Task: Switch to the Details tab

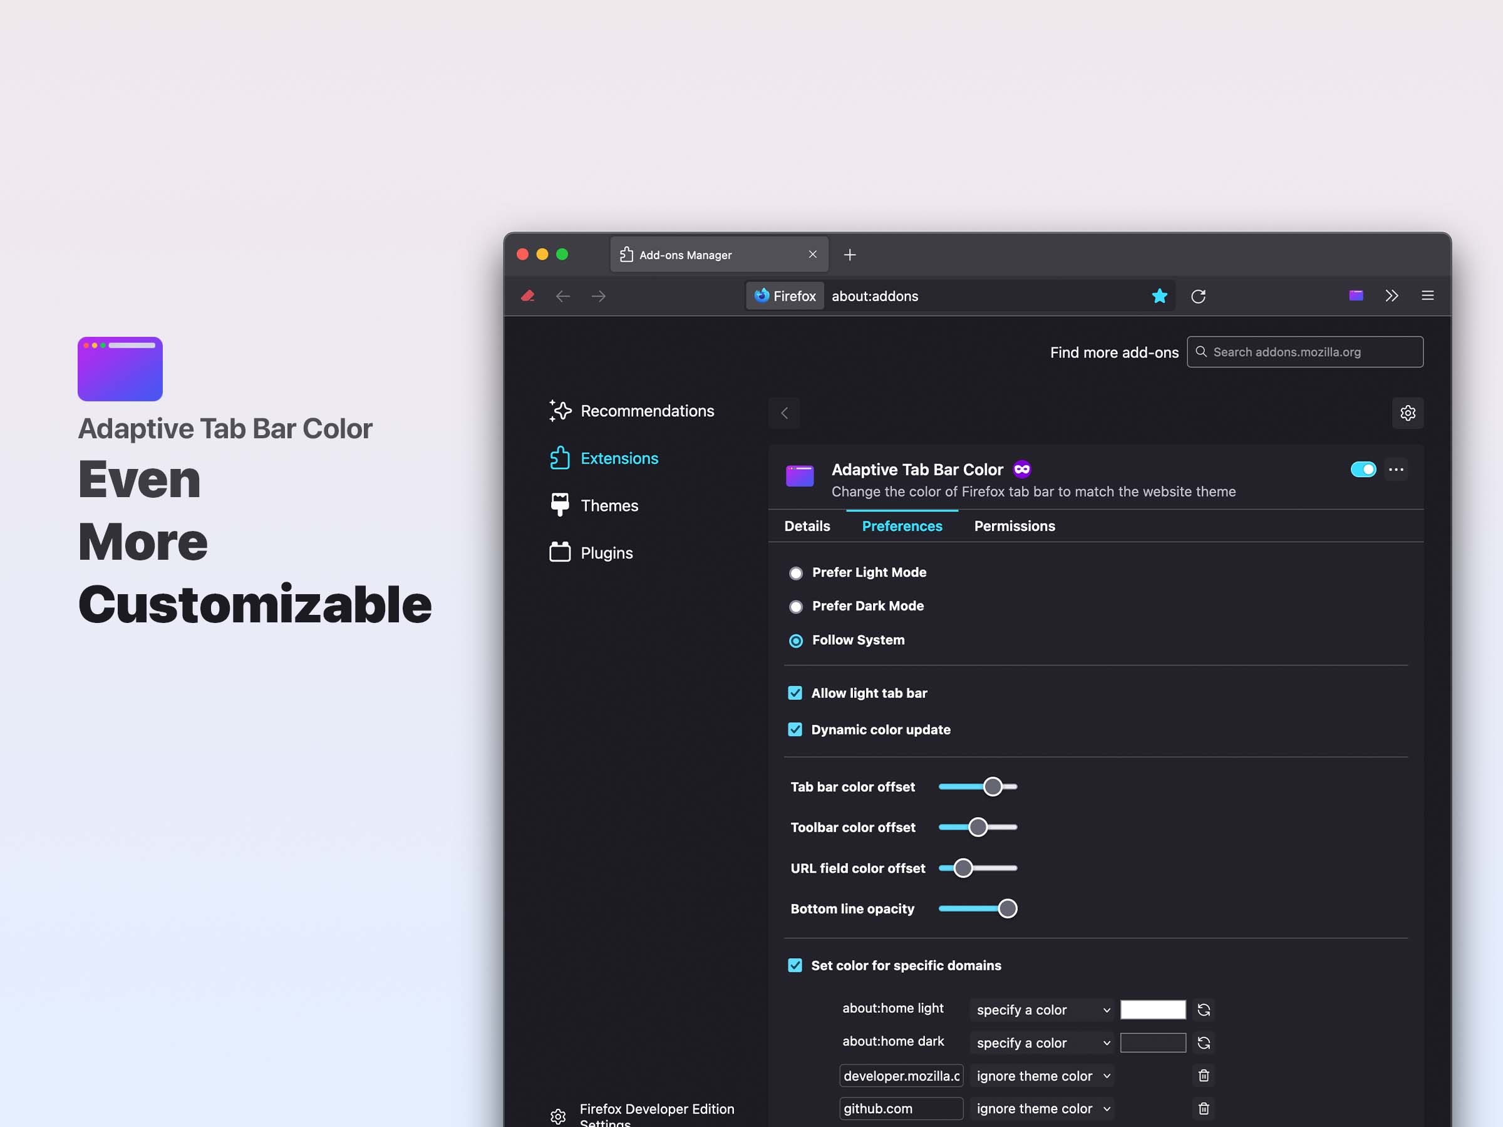Action: point(807,526)
